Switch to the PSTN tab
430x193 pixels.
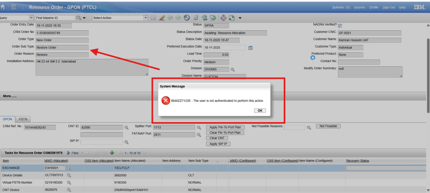[23, 119]
